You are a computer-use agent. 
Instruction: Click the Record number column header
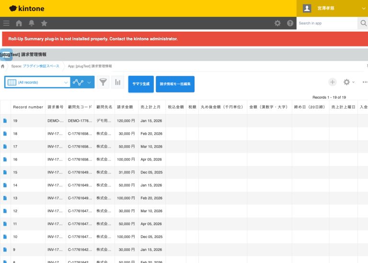pyautogui.click(x=28, y=107)
